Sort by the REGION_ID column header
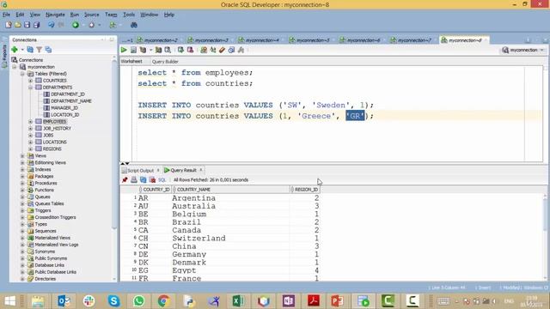 [x=305, y=190]
